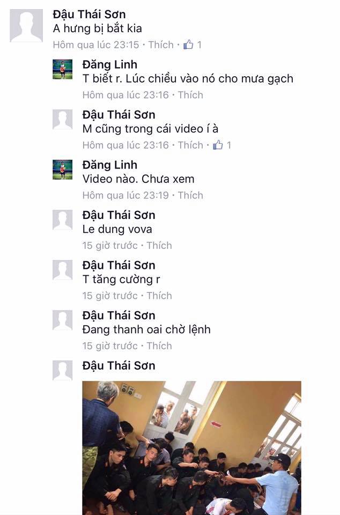Click the like thumb icon on 'A hưng bị bắt kia' comment

188,45
